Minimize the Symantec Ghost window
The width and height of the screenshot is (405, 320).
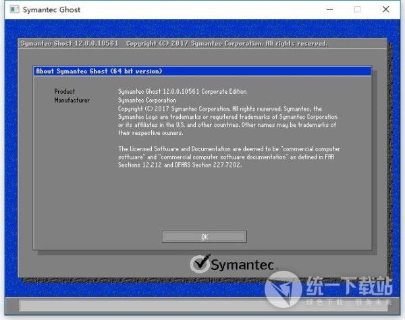(x=329, y=9)
